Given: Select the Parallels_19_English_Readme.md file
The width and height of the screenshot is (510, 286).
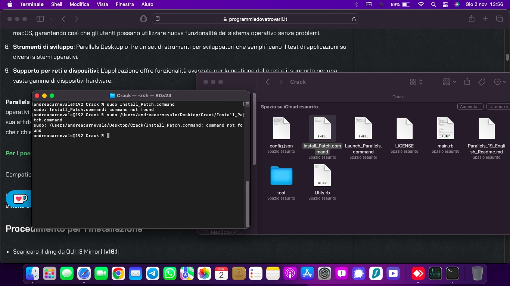Looking at the screenshot, I should click(486, 128).
